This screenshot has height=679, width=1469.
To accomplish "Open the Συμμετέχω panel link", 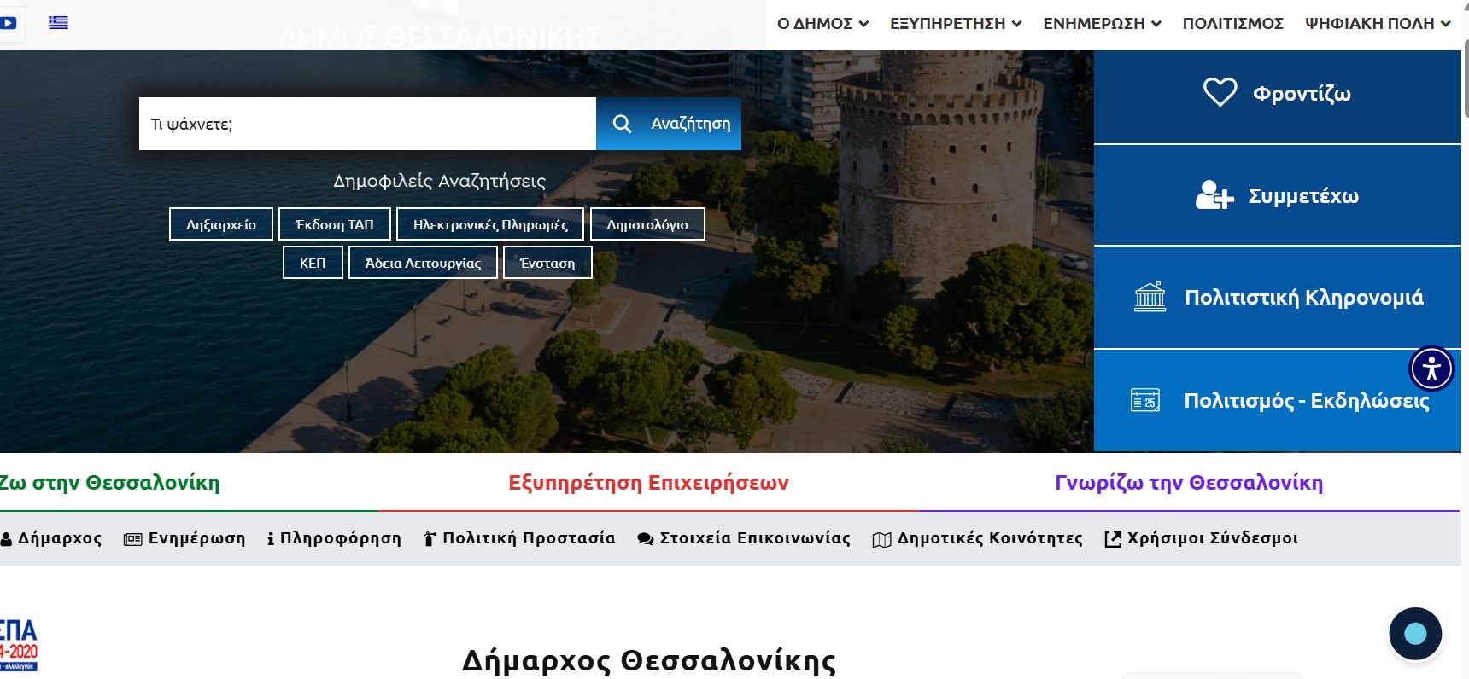I will point(1278,195).
